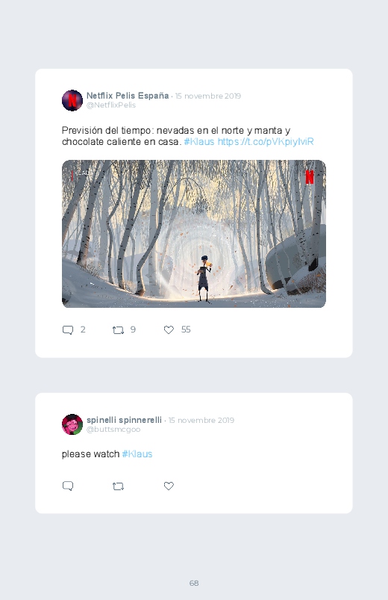Click the Netflix N logo on the image
This screenshot has height=600, width=388.
click(x=310, y=177)
